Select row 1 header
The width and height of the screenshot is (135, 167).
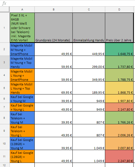click(x=5, y=28)
